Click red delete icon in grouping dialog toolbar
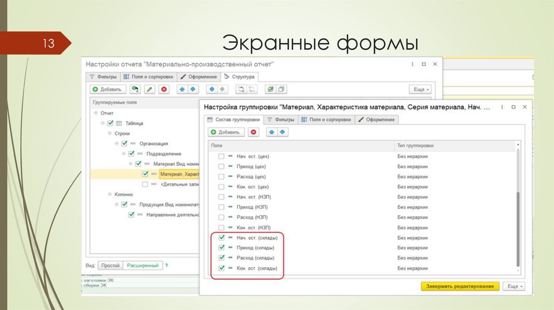This screenshot has width=554, height=310. pos(253,132)
